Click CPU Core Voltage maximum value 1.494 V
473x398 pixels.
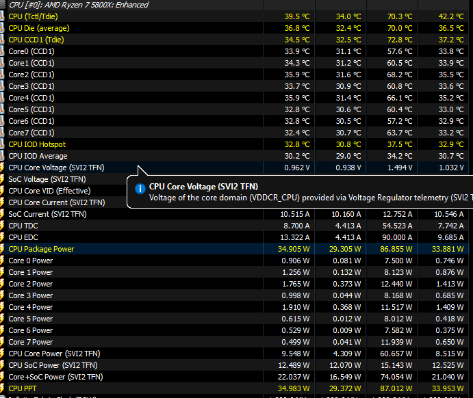point(400,168)
